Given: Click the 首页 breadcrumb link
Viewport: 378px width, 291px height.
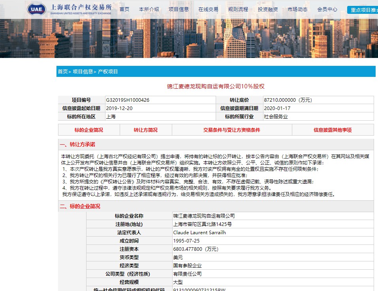Looking at the screenshot, I should [63, 71].
